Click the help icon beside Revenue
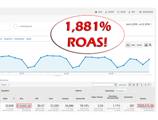 148,99
